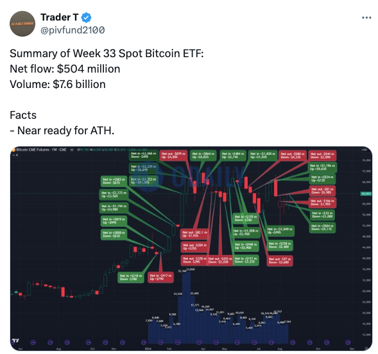Viewport: 378px width, 354px height.
Task: Click the purple event marker near Dec
Action: (x=348, y=342)
